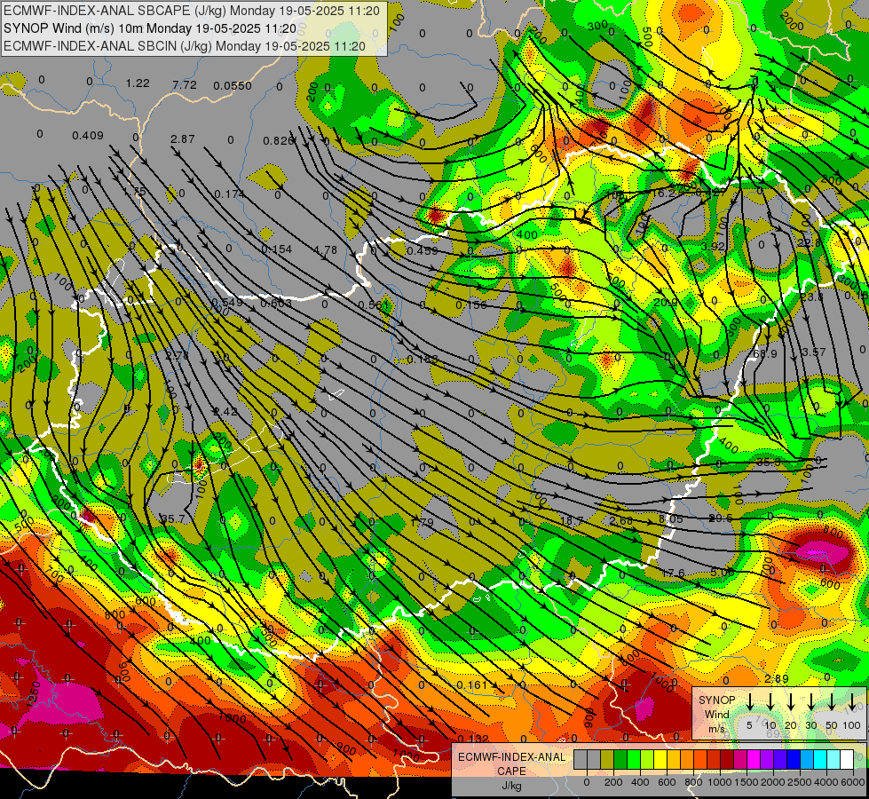Click the deep blue swatch left of 2500
869x799 pixels.
pos(793,760)
